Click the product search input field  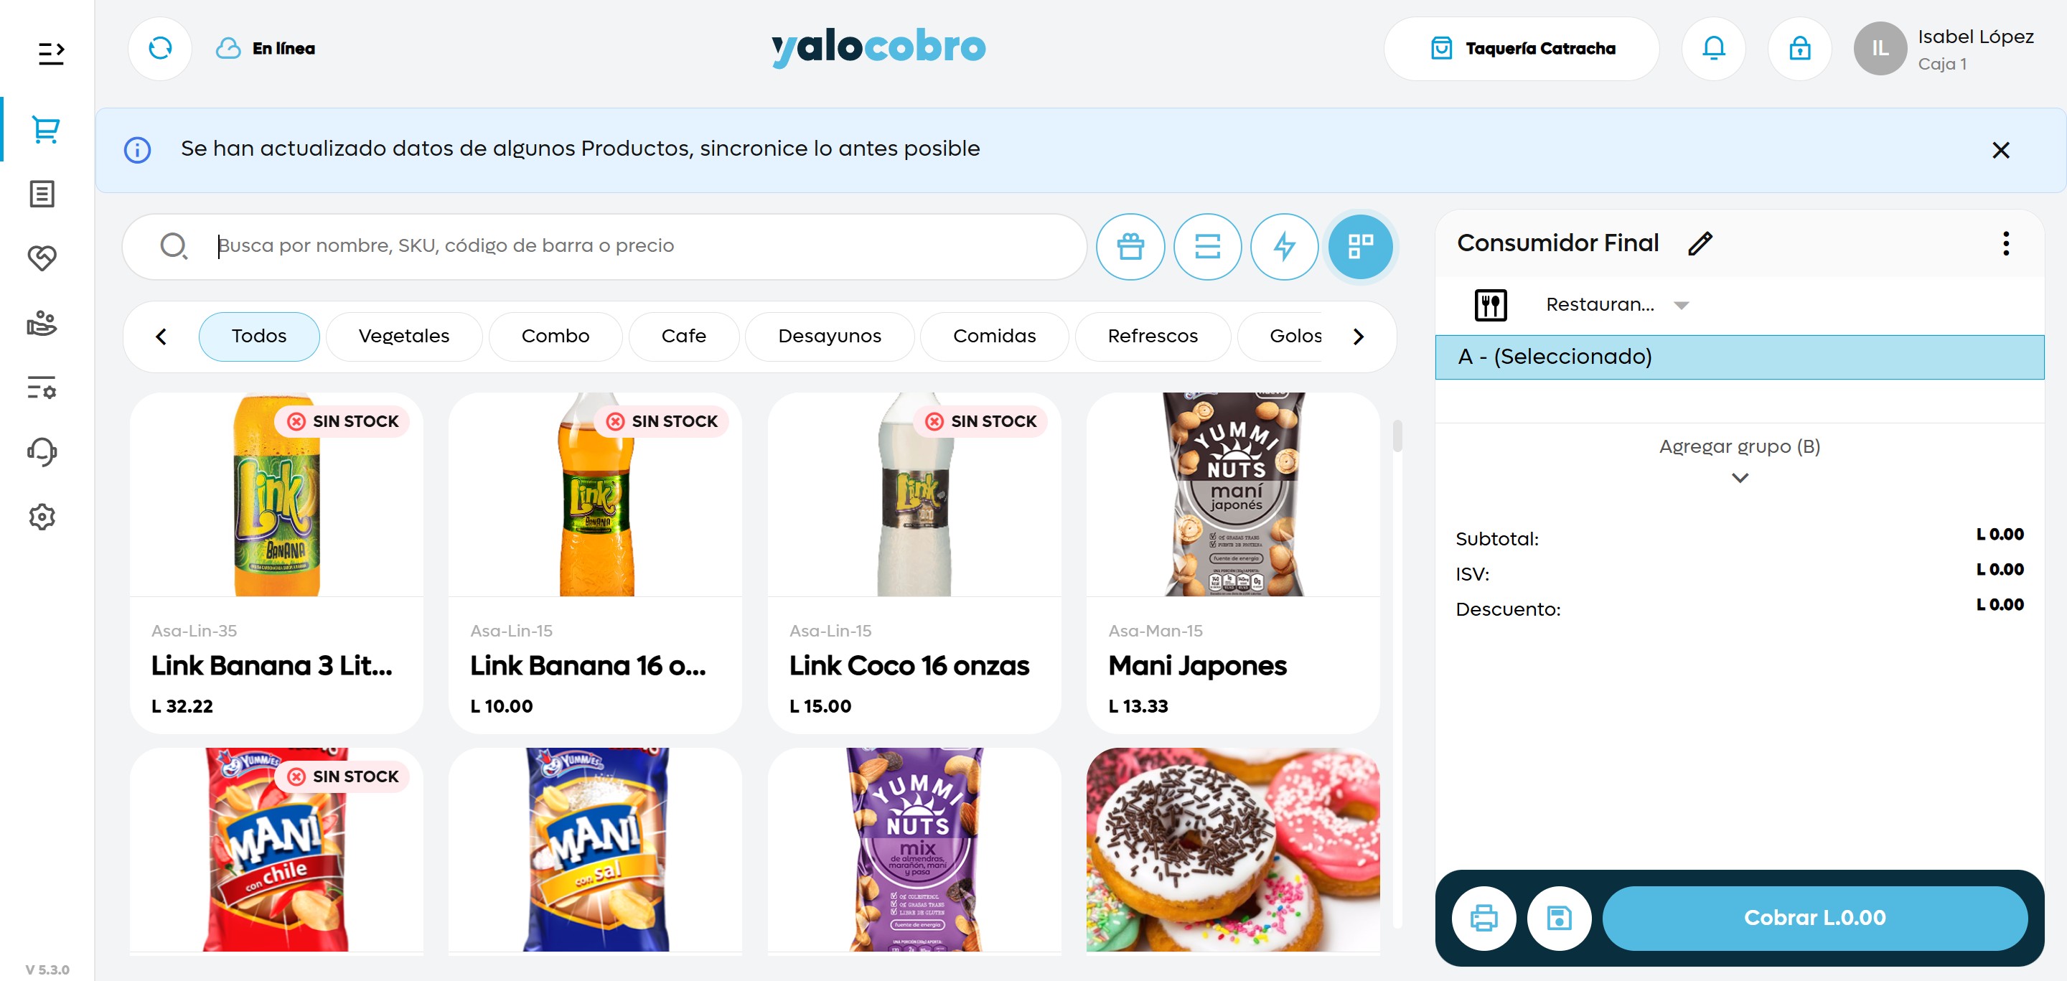coord(605,246)
